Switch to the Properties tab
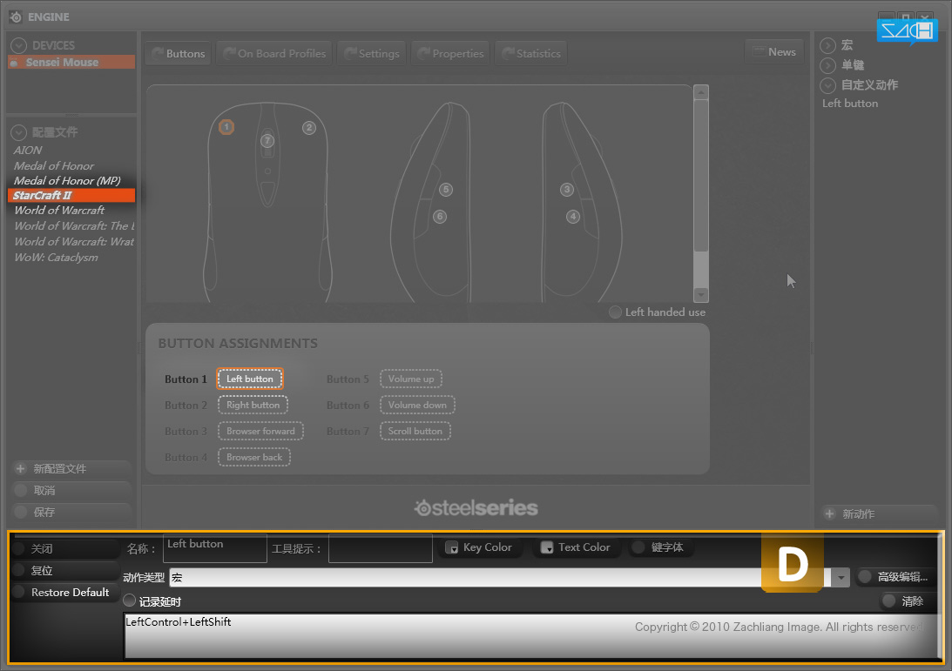Viewport: 952px width, 671px height. coord(450,53)
